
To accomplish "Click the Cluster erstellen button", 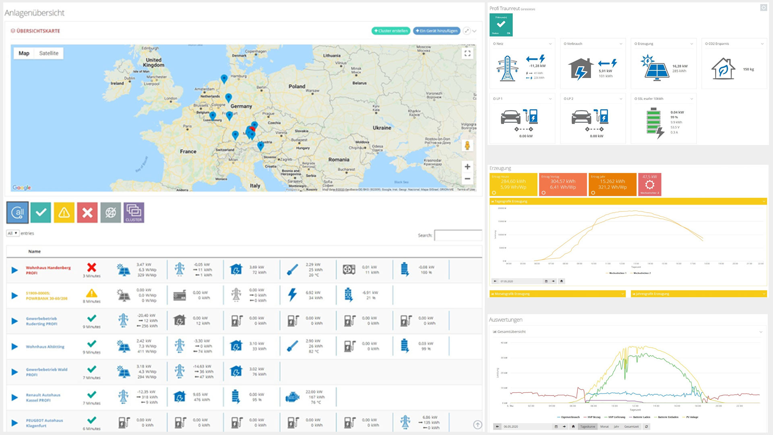I will pyautogui.click(x=391, y=31).
